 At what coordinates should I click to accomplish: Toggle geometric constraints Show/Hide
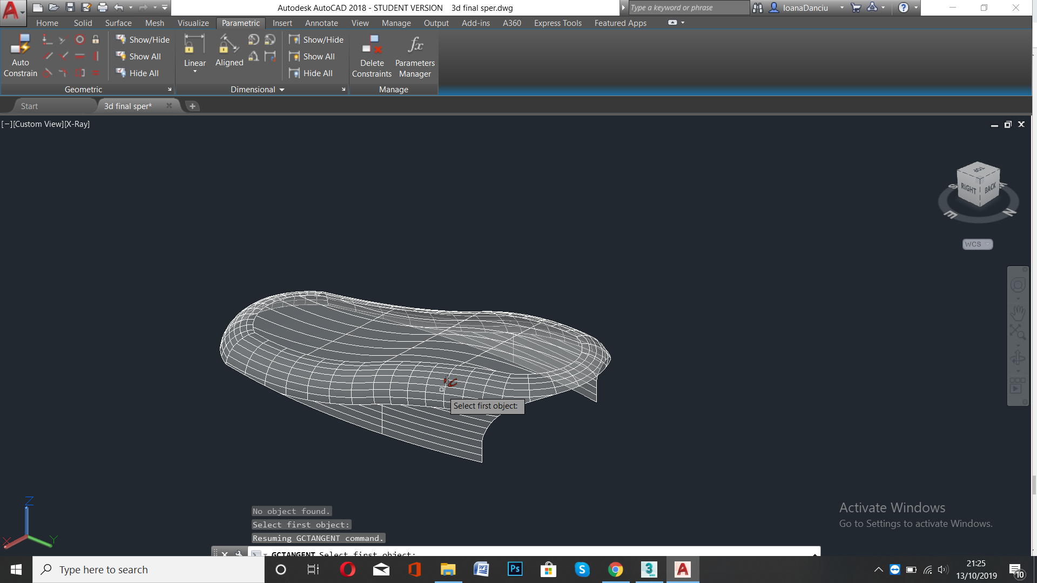(x=143, y=39)
